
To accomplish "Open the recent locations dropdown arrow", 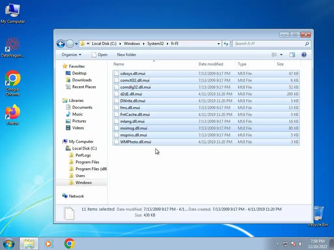I will (76, 44).
